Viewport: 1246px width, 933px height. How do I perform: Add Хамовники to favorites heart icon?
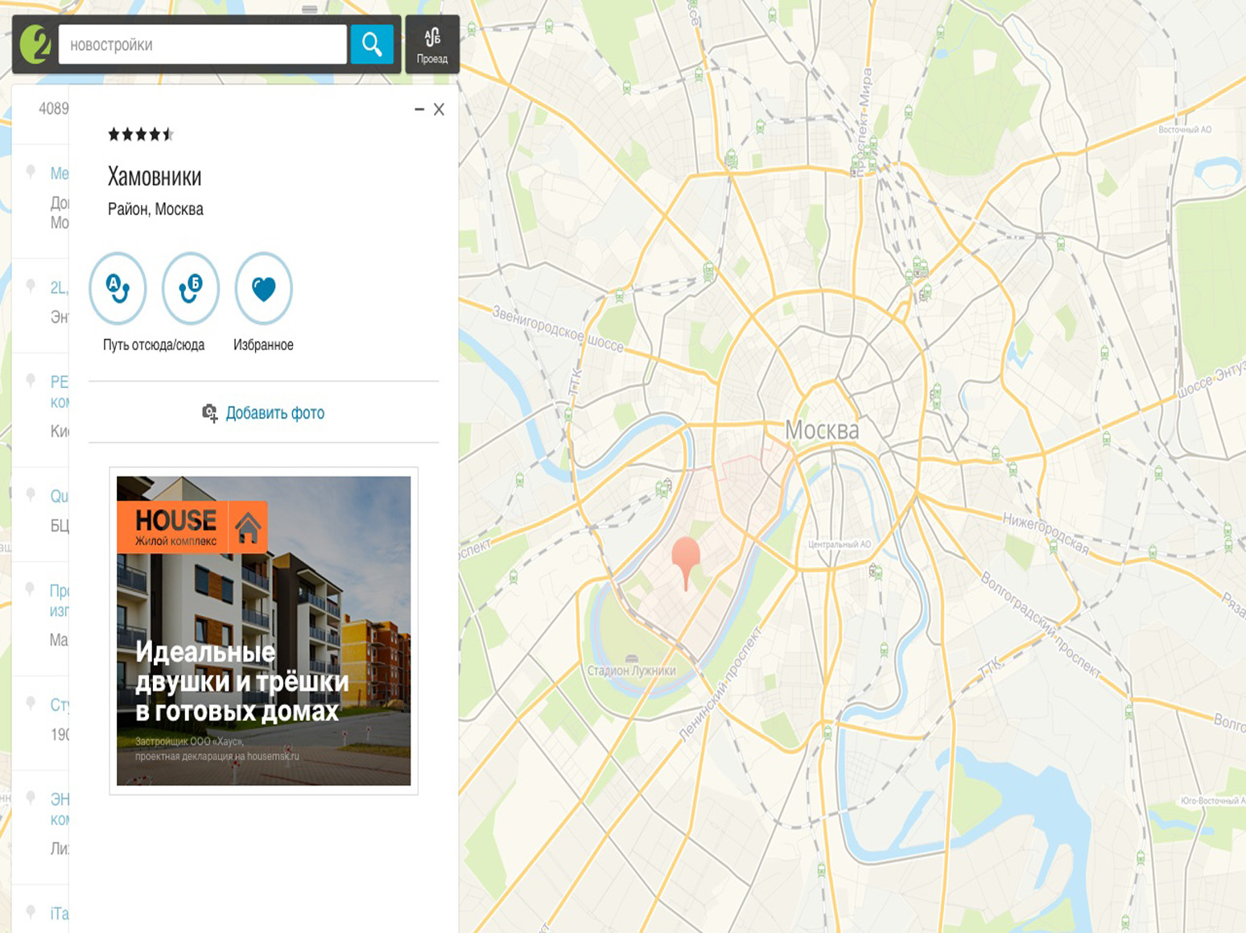coord(263,288)
